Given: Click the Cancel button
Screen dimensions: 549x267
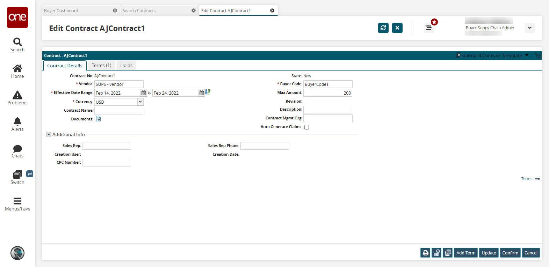Looking at the screenshot, I should click(531, 253).
